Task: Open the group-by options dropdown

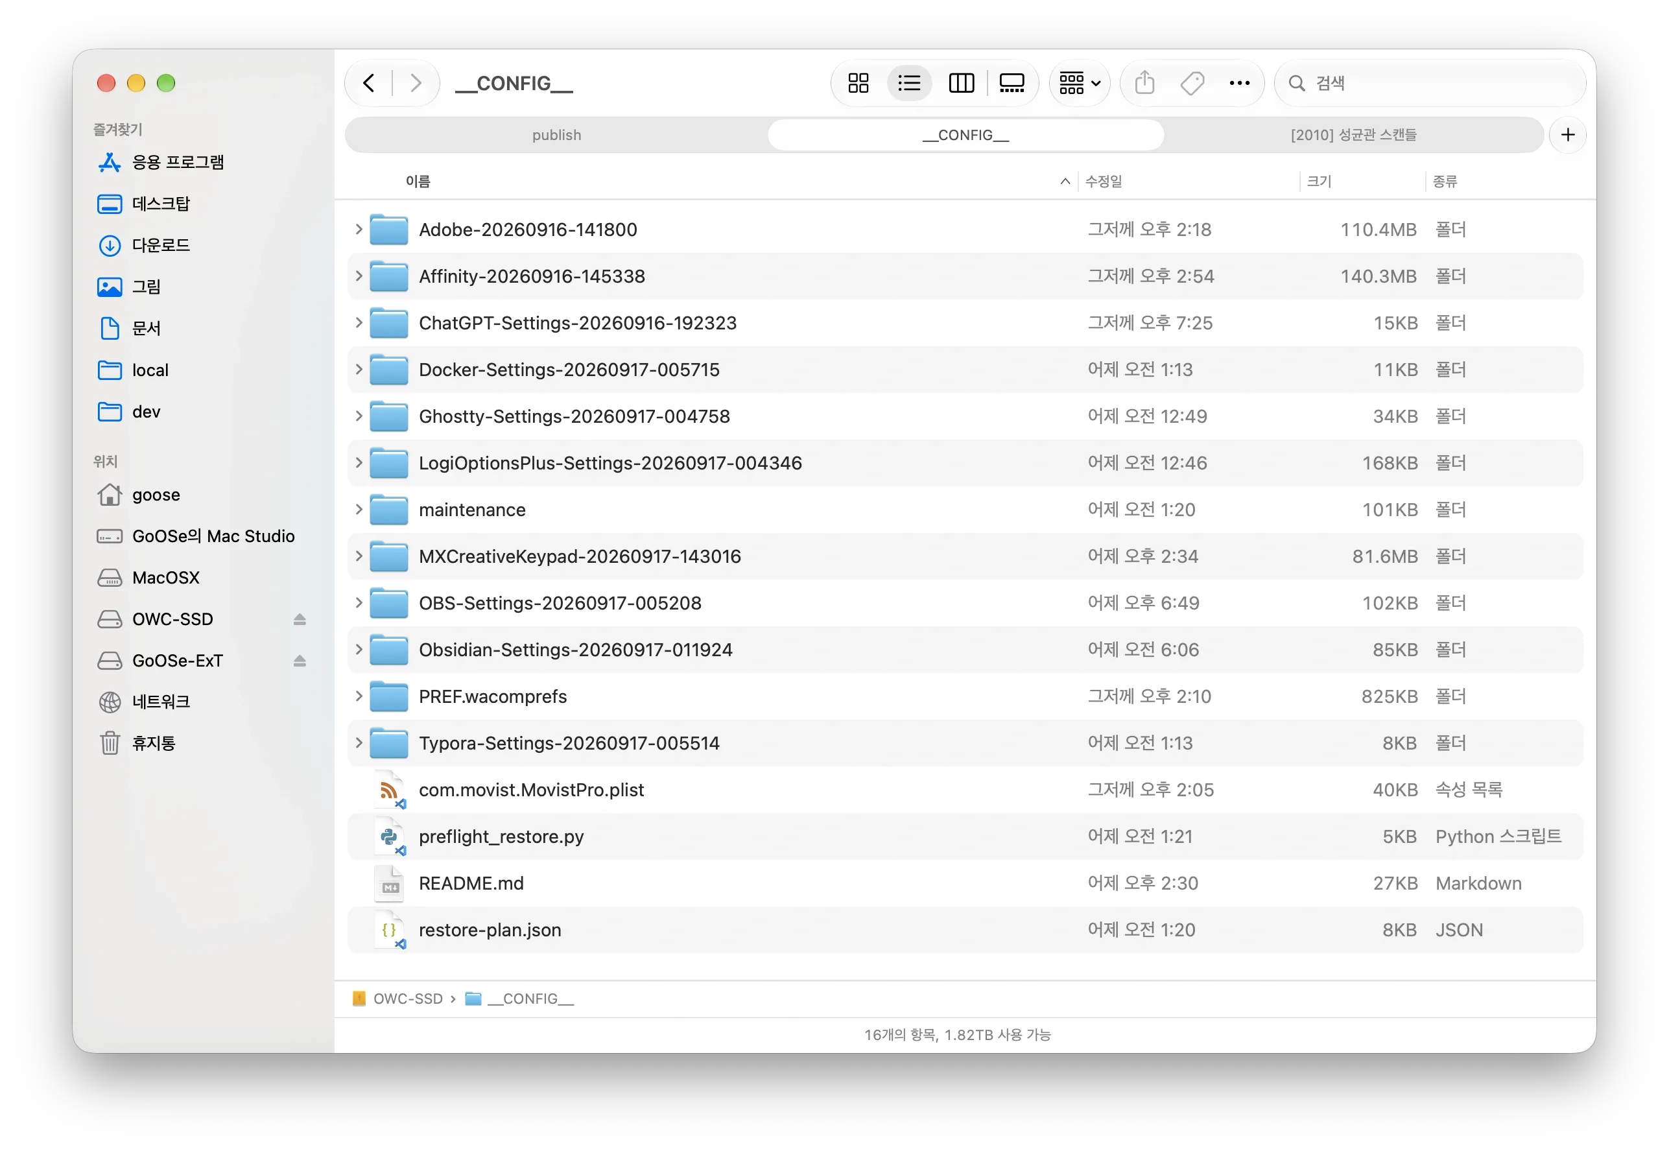Action: (1080, 84)
